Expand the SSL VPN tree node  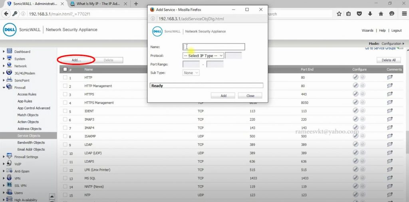(4, 185)
